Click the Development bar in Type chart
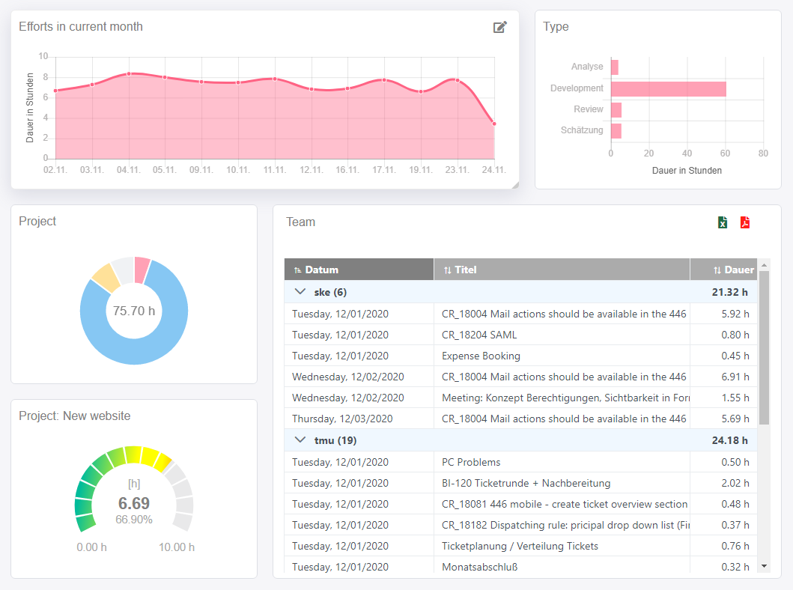The height and width of the screenshot is (590, 793). [668, 89]
